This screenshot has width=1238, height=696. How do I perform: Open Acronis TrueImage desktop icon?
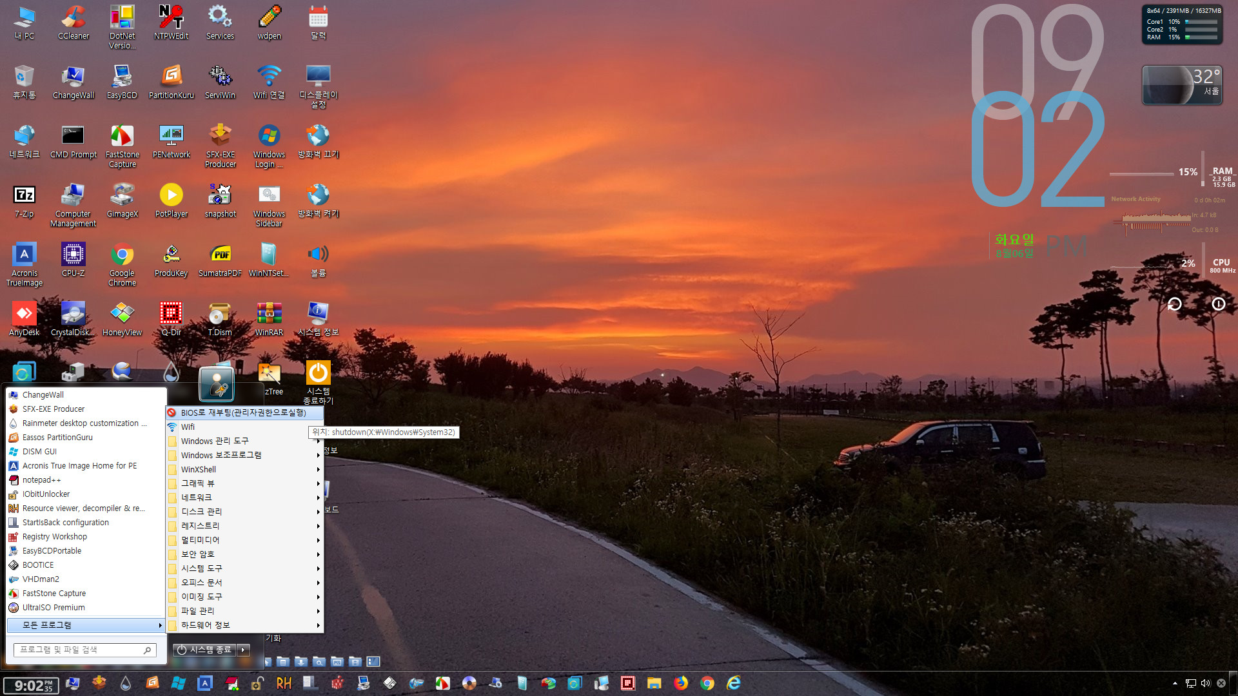pyautogui.click(x=25, y=265)
